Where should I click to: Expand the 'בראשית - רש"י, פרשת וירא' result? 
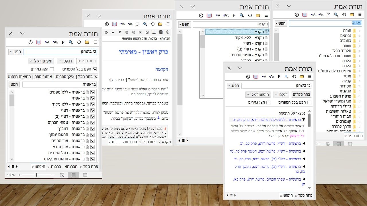(304, 144)
